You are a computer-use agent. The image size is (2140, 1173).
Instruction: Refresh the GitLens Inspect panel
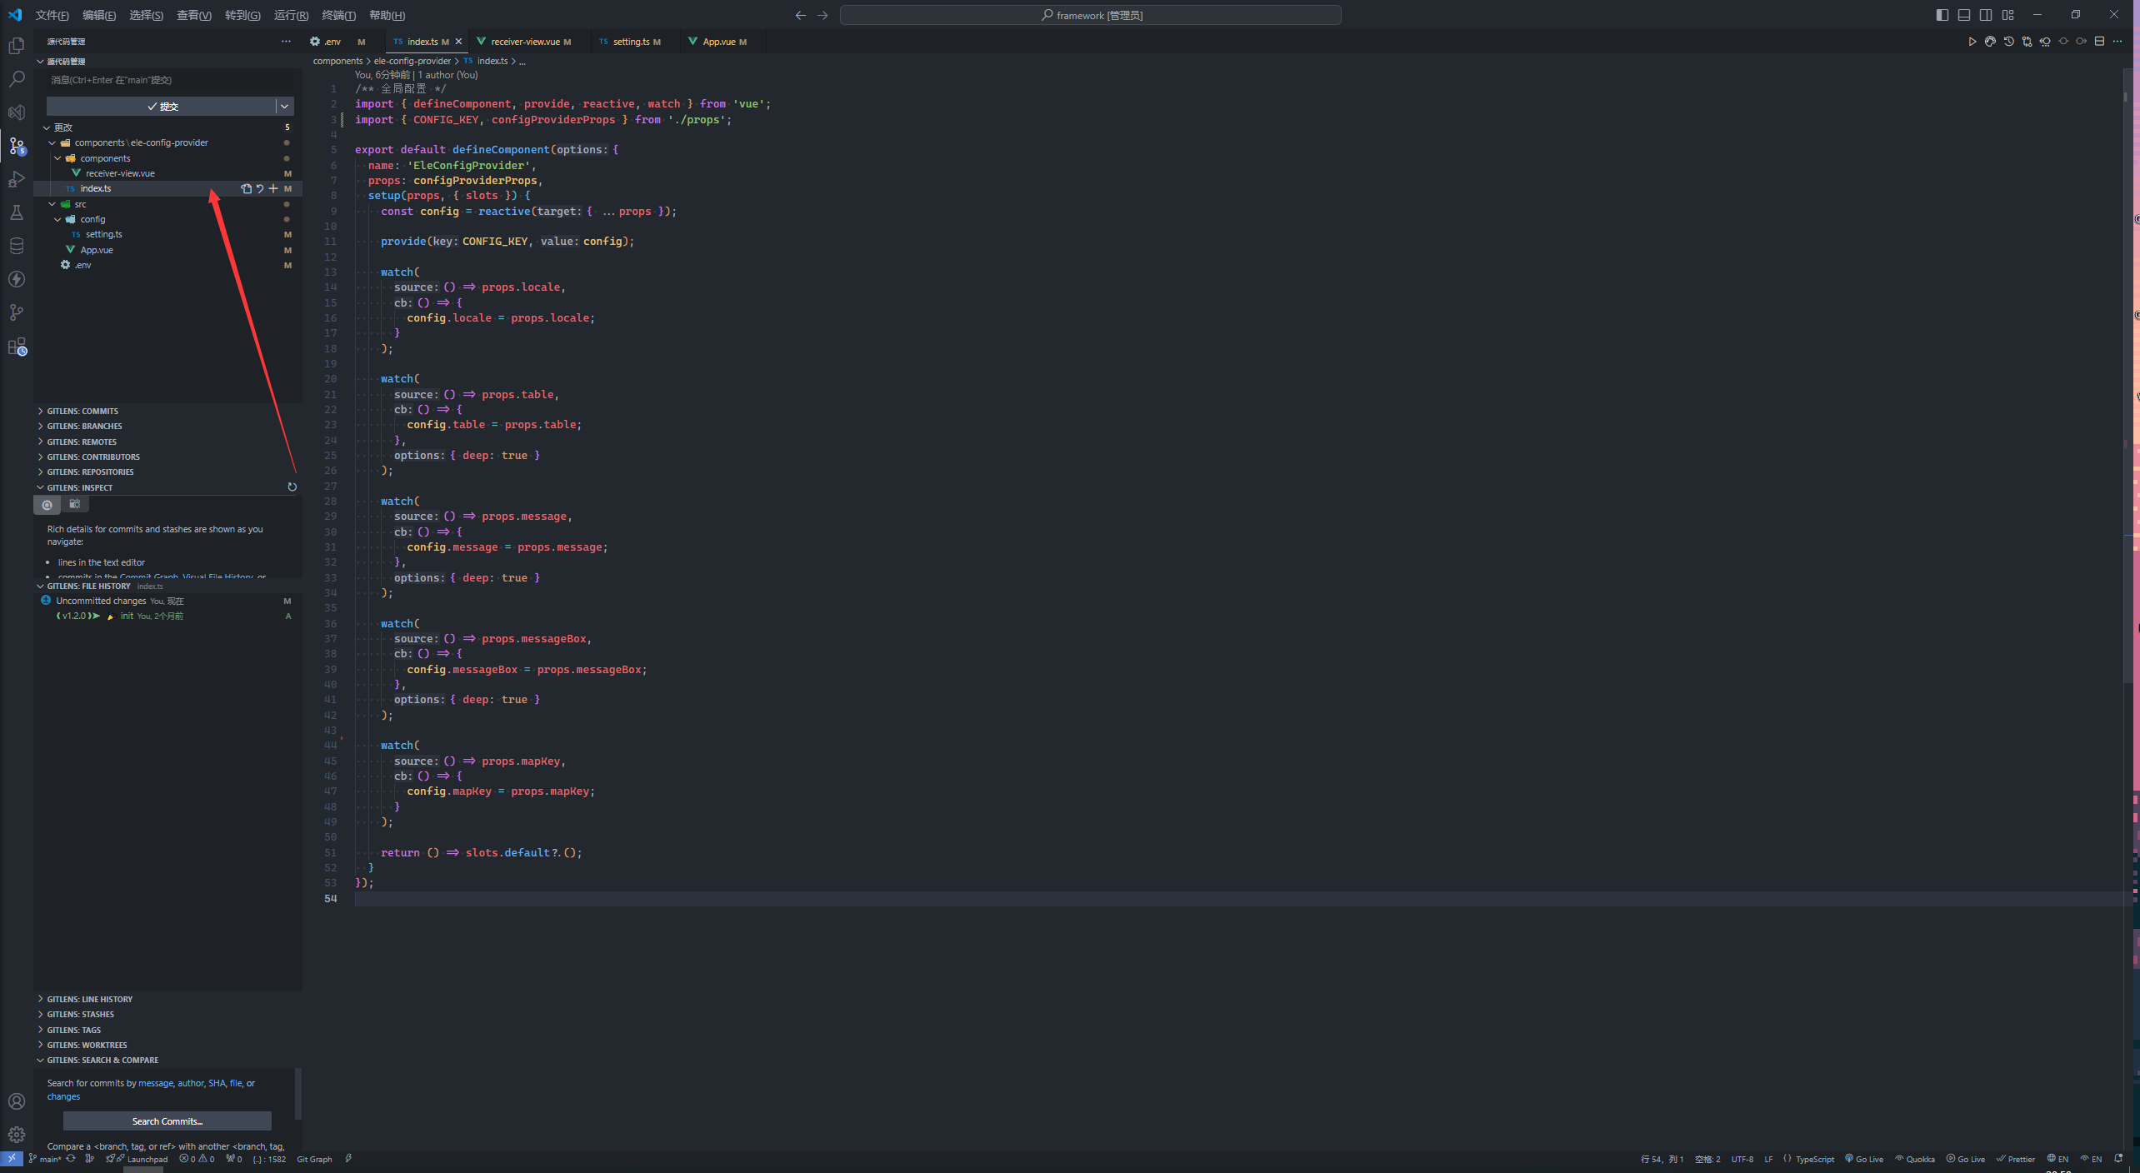(x=292, y=487)
